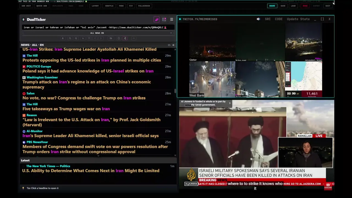Screen dimensions: 352x198
Task: Open headline 'Protests opposing the US-led strikes'
Action: coord(92,60)
